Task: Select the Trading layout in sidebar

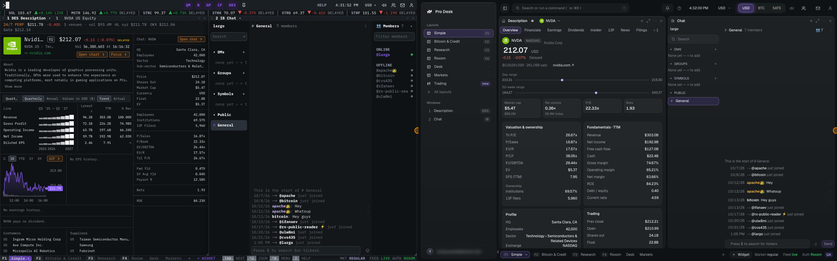Action: tap(459, 84)
